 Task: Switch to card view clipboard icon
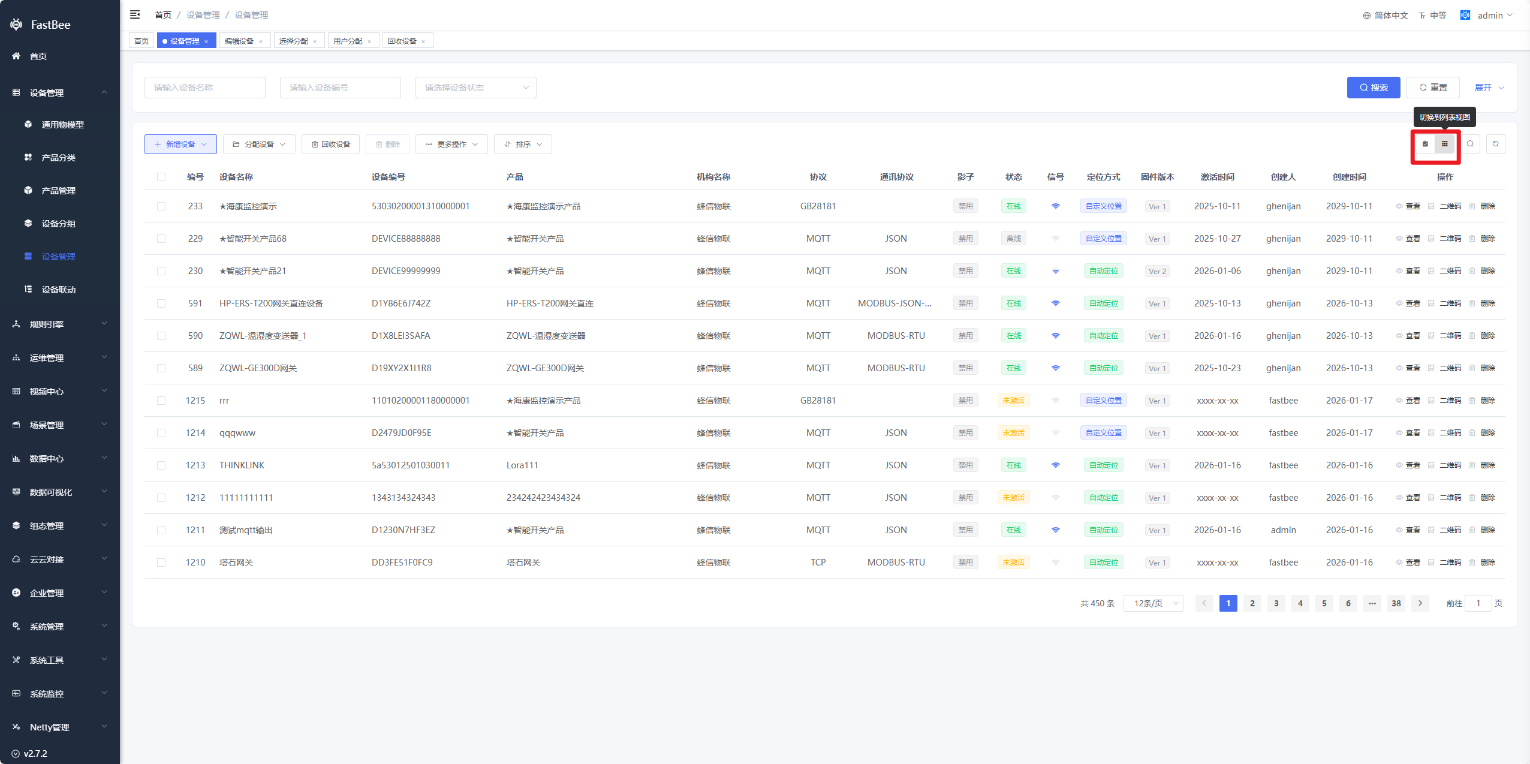(x=1425, y=144)
